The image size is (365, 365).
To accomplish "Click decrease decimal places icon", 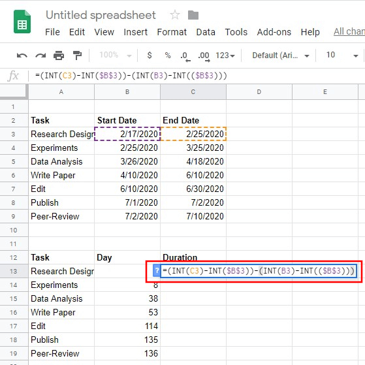I will 185,57.
